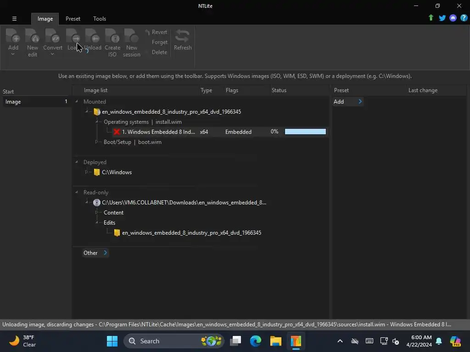Open Task View on taskbar
The image size is (470, 352).
[x=235, y=341]
